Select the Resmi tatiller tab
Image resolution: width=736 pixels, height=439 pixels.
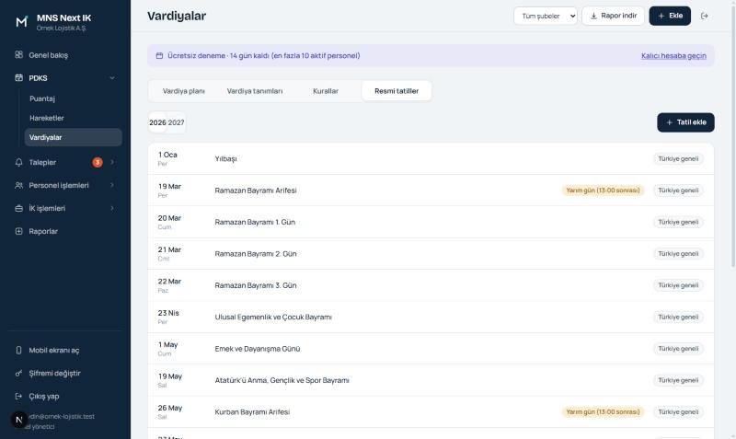pos(397,91)
